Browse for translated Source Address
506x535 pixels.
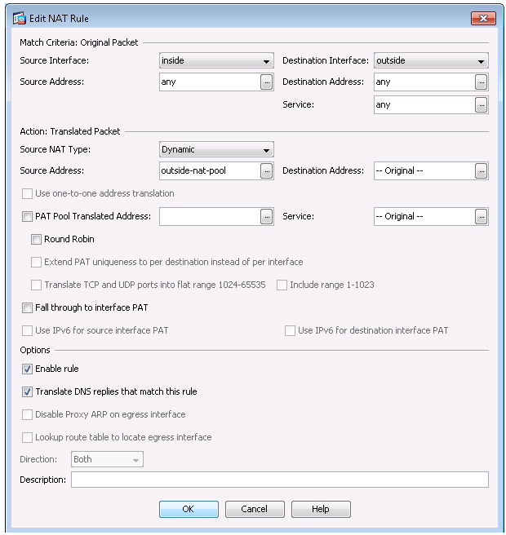(x=266, y=171)
